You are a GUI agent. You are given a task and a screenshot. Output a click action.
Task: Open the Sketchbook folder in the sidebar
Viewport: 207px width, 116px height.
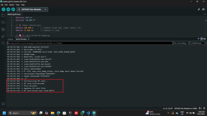[x=3, y=15]
